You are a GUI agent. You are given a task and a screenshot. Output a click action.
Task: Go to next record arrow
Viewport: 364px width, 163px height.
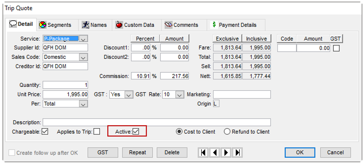click(x=226, y=153)
